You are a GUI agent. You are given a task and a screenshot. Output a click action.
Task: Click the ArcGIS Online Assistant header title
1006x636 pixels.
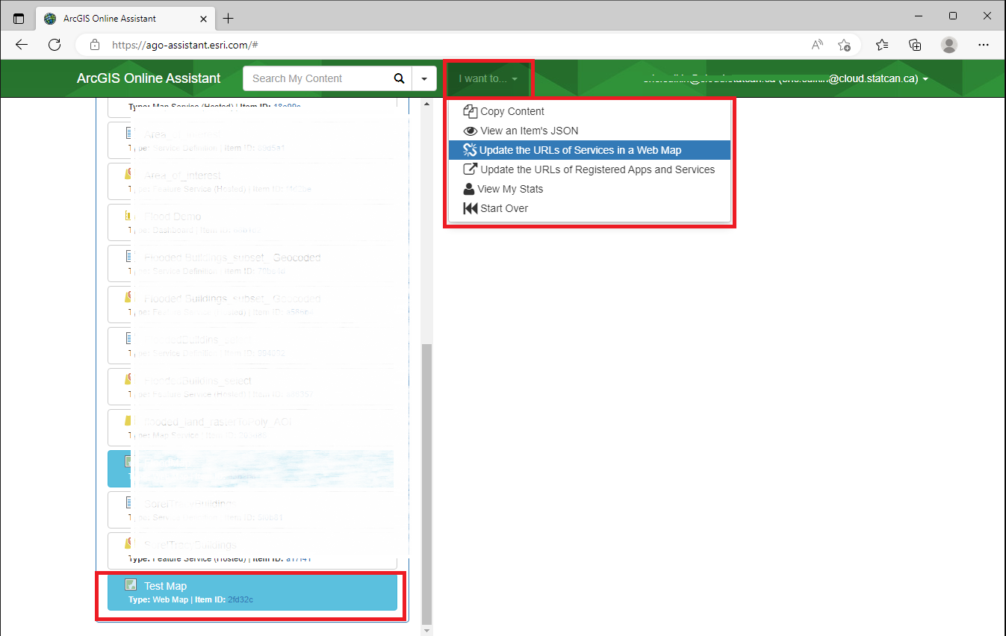149,78
